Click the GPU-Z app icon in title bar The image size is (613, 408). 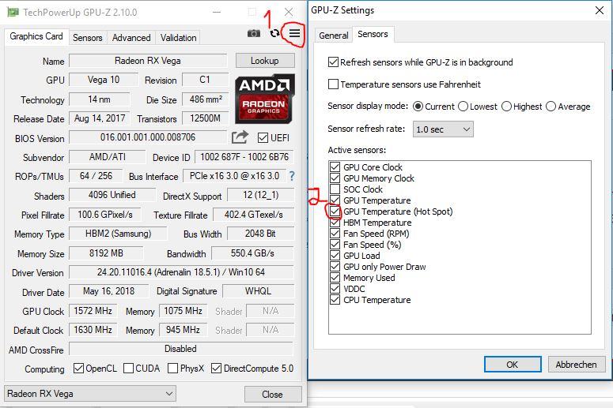13,12
